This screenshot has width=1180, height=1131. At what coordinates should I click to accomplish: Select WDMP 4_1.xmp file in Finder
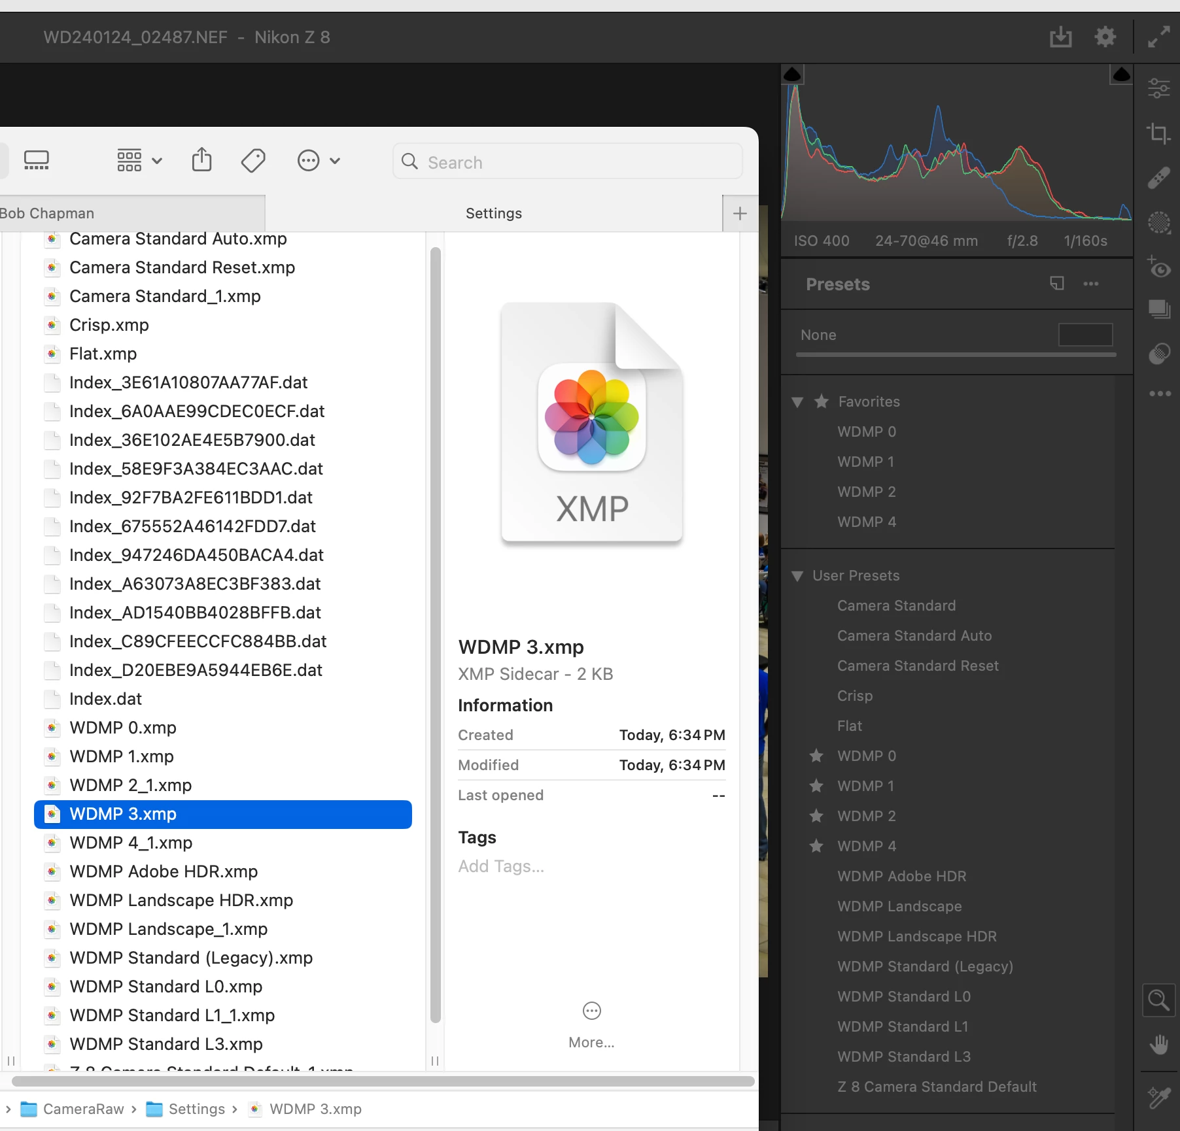223,843
